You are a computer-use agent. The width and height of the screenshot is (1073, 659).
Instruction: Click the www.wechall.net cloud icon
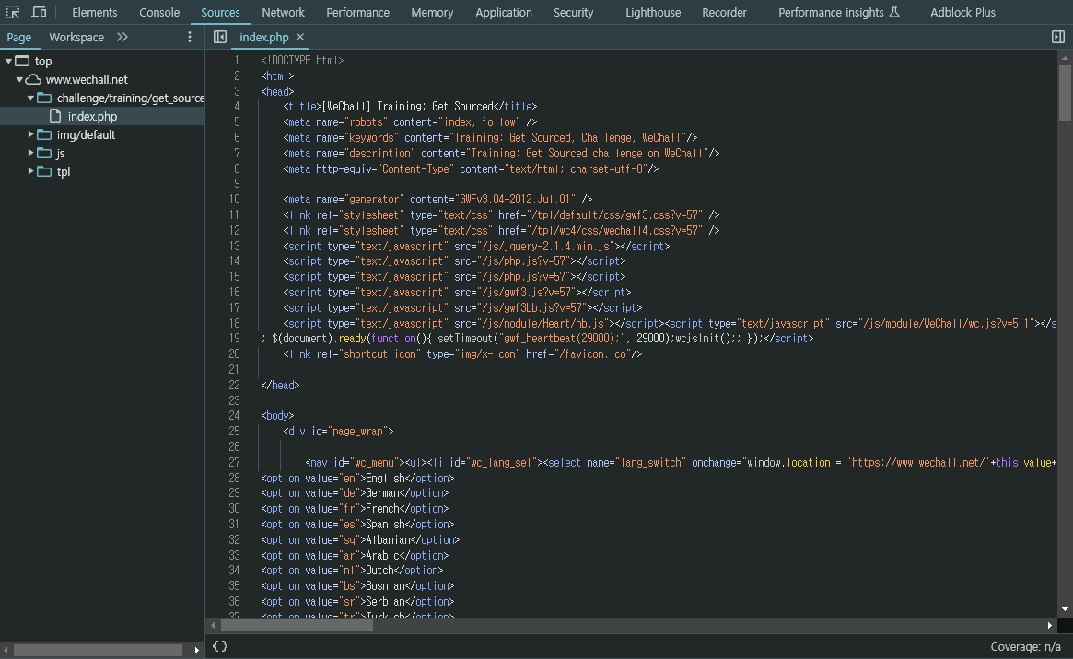[x=33, y=79]
